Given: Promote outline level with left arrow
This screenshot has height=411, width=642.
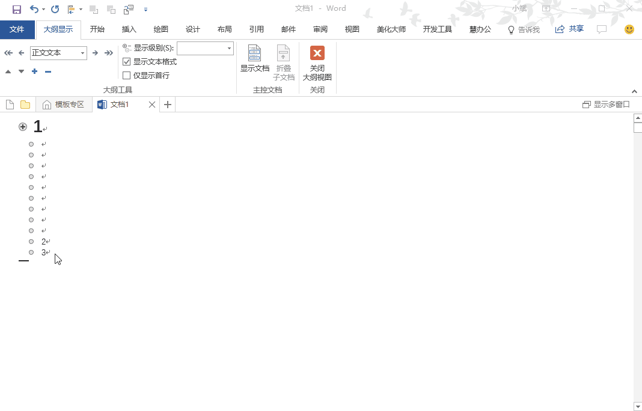Looking at the screenshot, I should [x=21, y=53].
